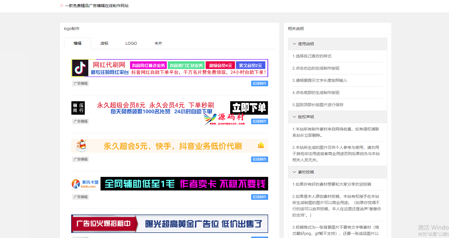Viewport: 449px width, 238px height.
Task: Switch to the 店标 tab
Action: pos(104,43)
